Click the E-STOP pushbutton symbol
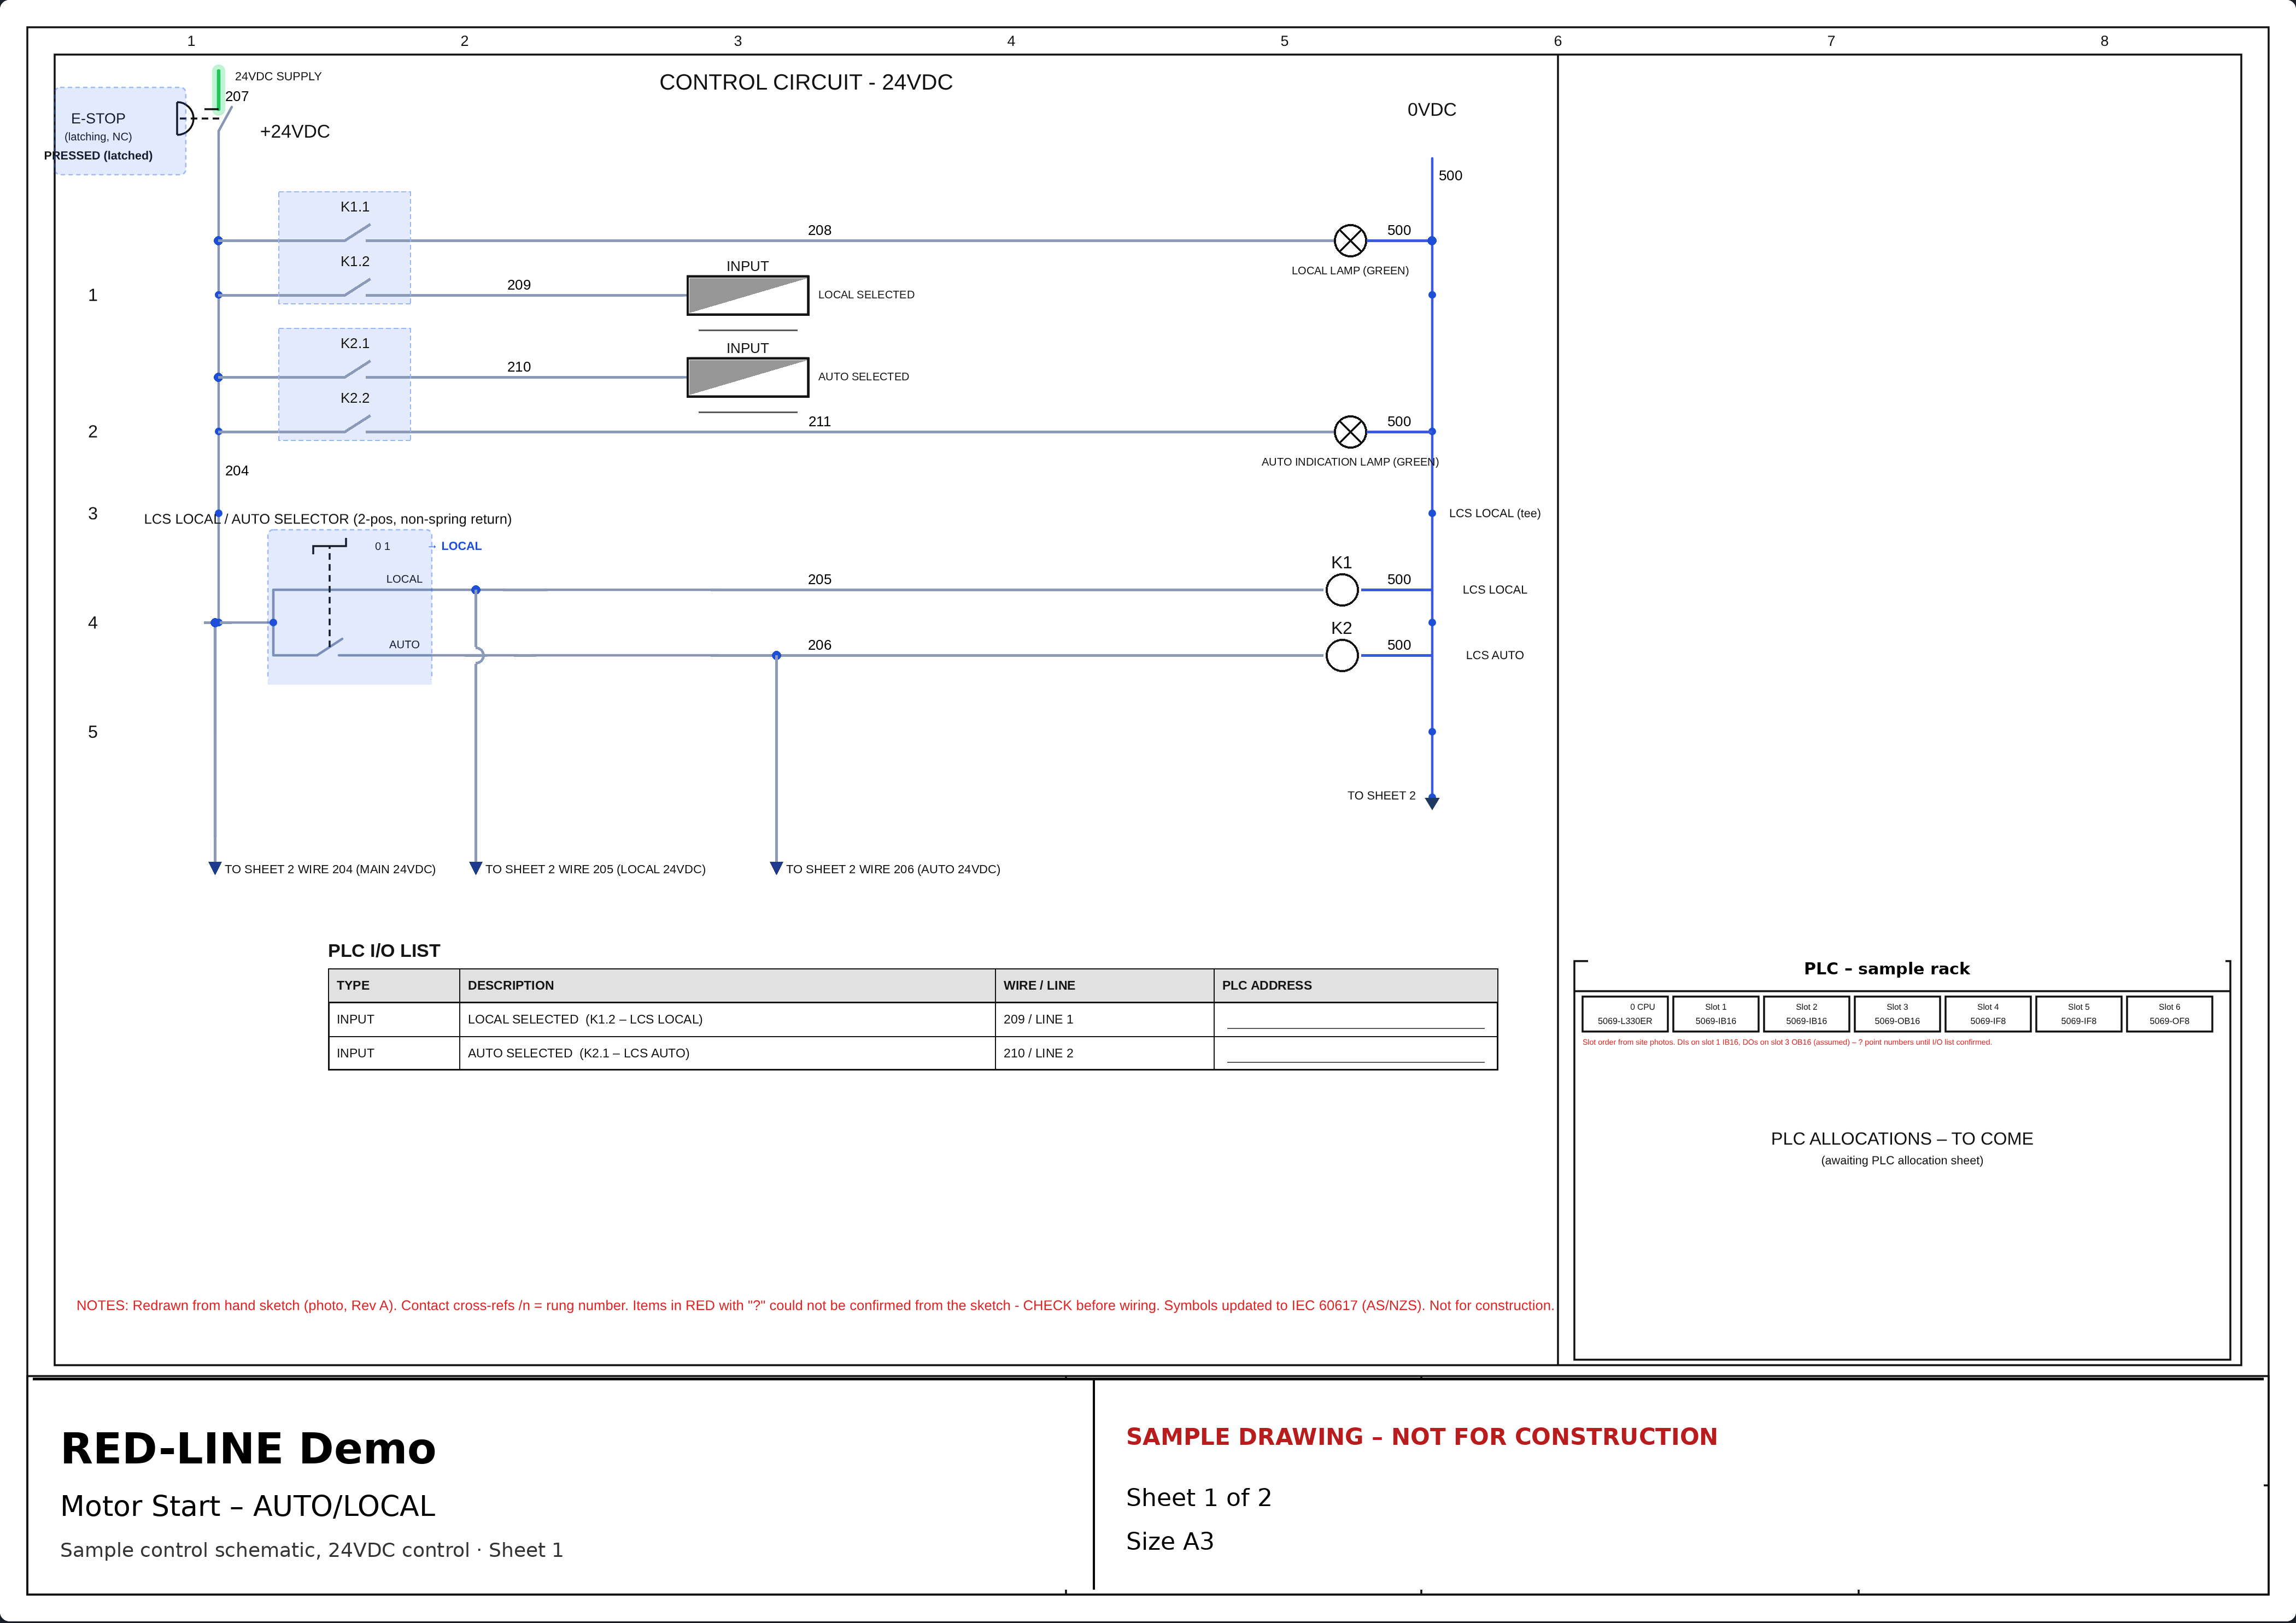 point(186,118)
